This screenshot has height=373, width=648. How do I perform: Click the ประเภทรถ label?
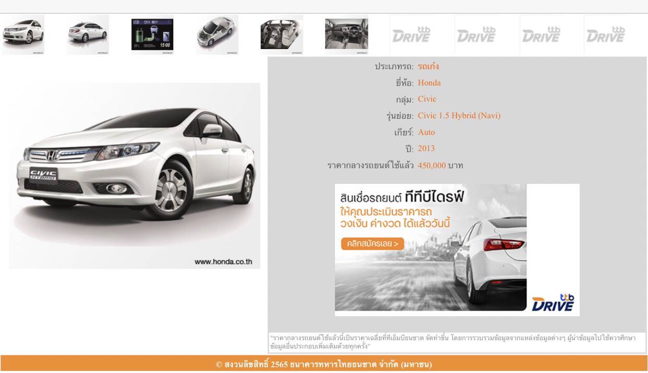[394, 66]
